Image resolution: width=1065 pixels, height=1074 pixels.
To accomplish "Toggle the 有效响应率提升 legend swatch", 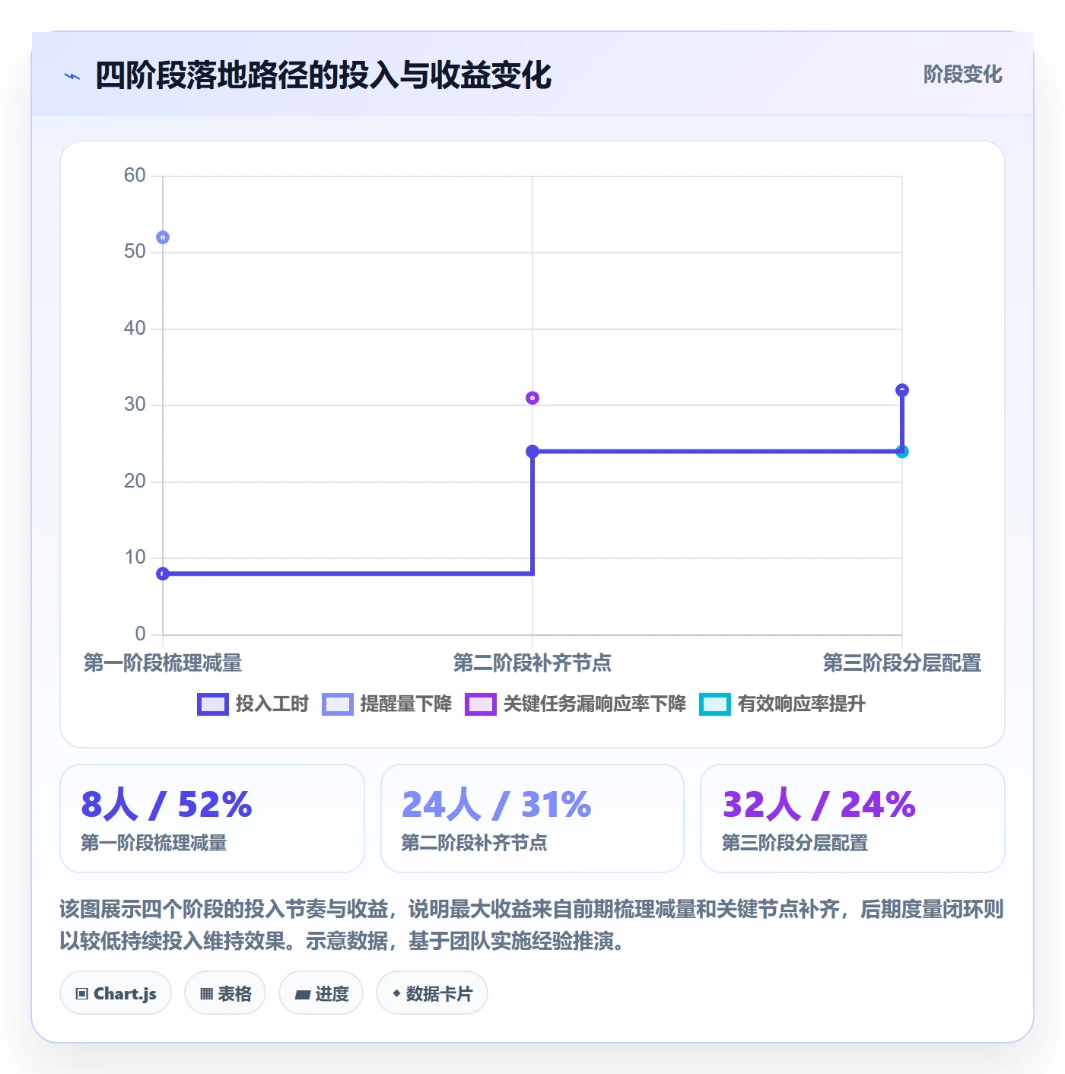I will 715,704.
